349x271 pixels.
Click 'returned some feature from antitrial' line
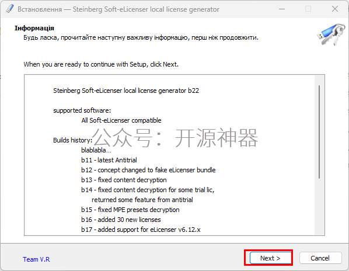point(142,200)
